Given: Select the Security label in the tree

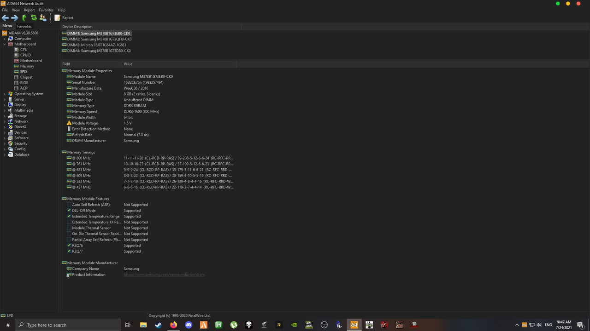Looking at the screenshot, I should (21, 143).
